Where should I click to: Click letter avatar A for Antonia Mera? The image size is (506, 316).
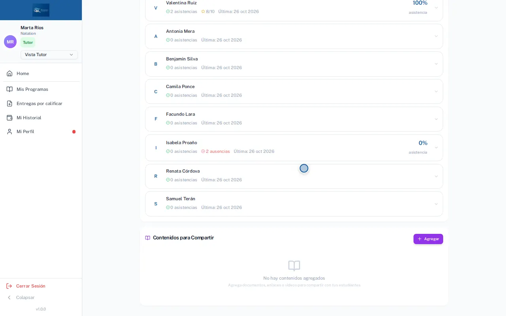156,36
